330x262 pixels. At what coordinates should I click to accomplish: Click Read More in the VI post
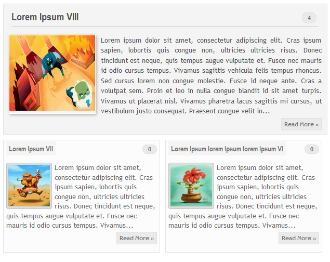299,238
